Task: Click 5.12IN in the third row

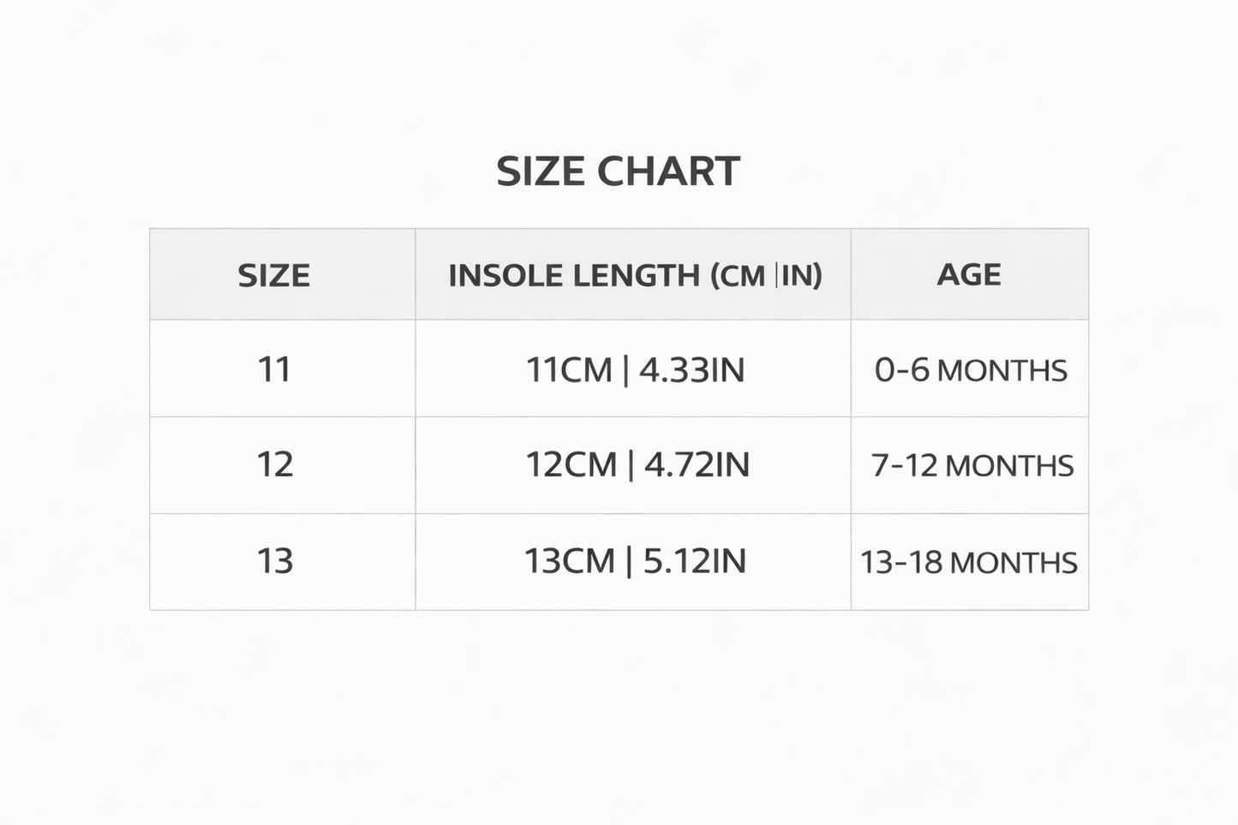Action: 694,561
